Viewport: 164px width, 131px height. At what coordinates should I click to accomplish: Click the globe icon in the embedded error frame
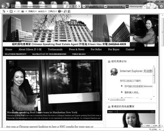click(114, 72)
